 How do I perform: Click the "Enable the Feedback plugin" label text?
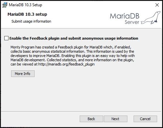point(74,38)
